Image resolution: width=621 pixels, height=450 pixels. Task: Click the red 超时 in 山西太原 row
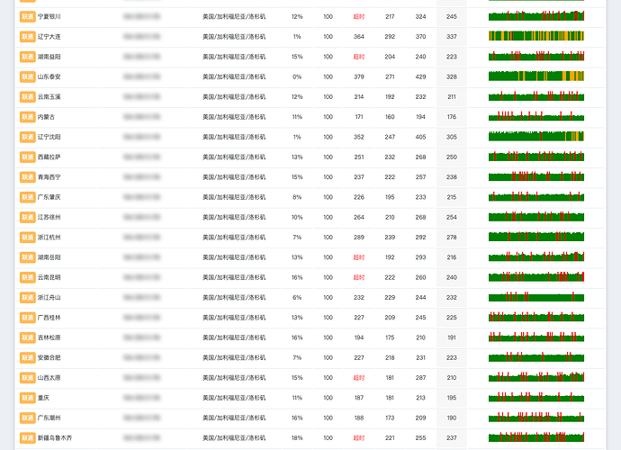[359, 378]
